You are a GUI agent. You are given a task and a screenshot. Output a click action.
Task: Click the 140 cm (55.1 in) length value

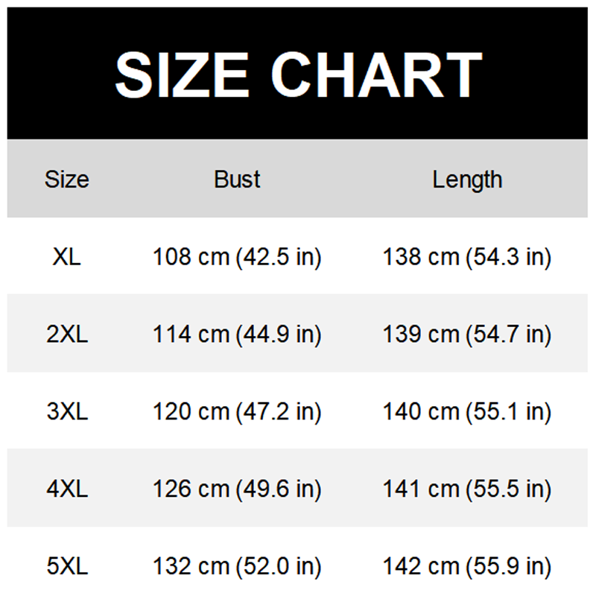tap(467, 411)
